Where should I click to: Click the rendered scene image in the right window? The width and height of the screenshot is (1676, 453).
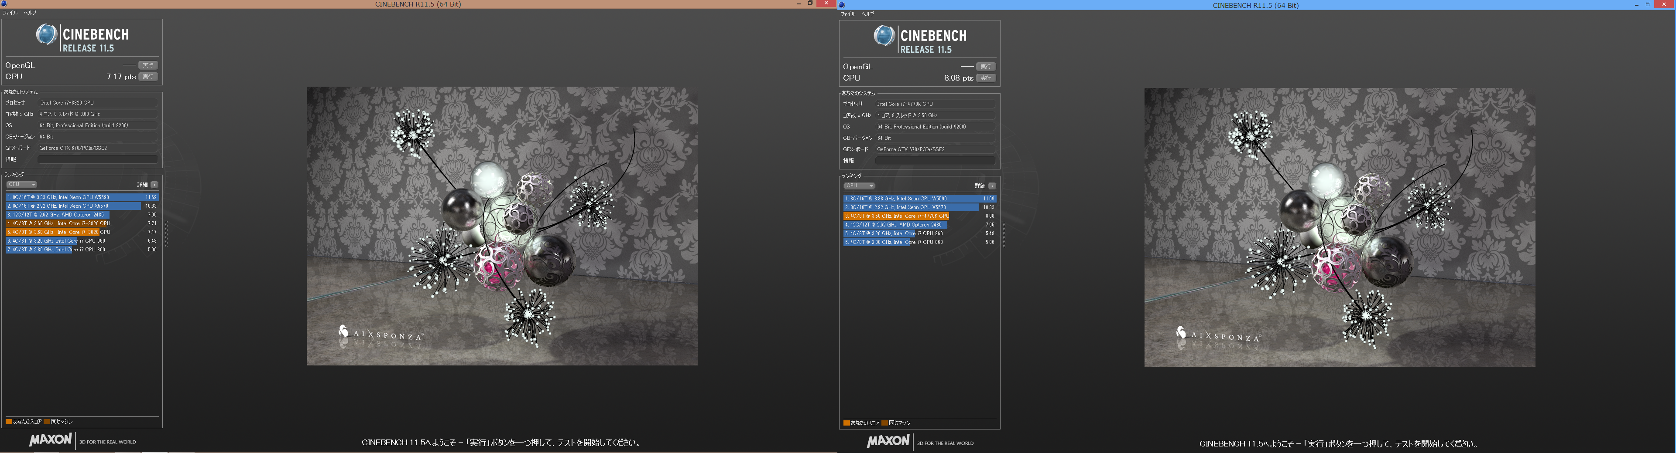pos(1340,227)
